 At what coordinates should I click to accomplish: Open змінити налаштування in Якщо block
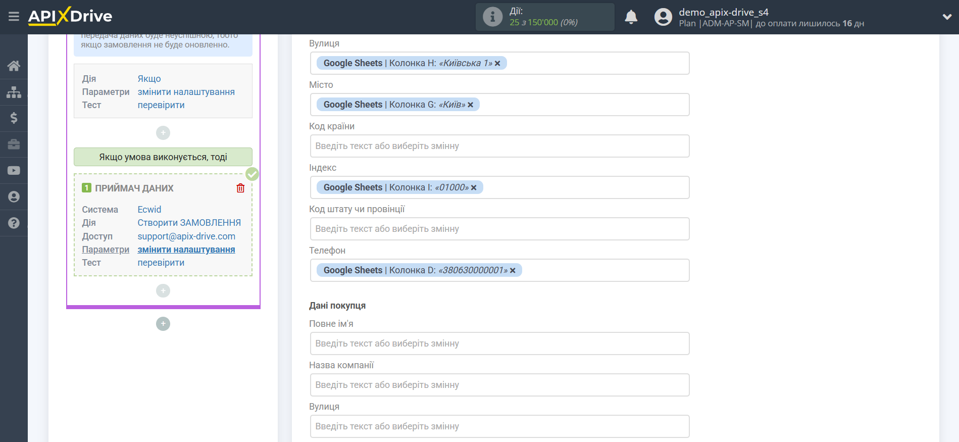[186, 92]
